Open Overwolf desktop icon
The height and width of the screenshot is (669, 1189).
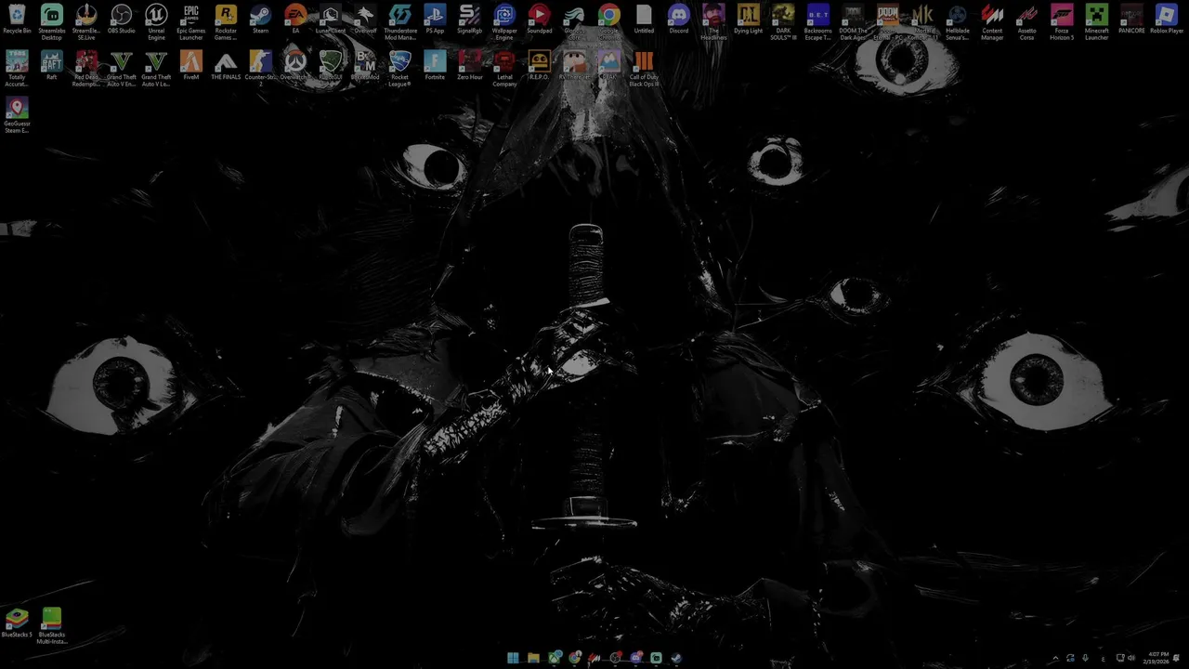(365, 20)
